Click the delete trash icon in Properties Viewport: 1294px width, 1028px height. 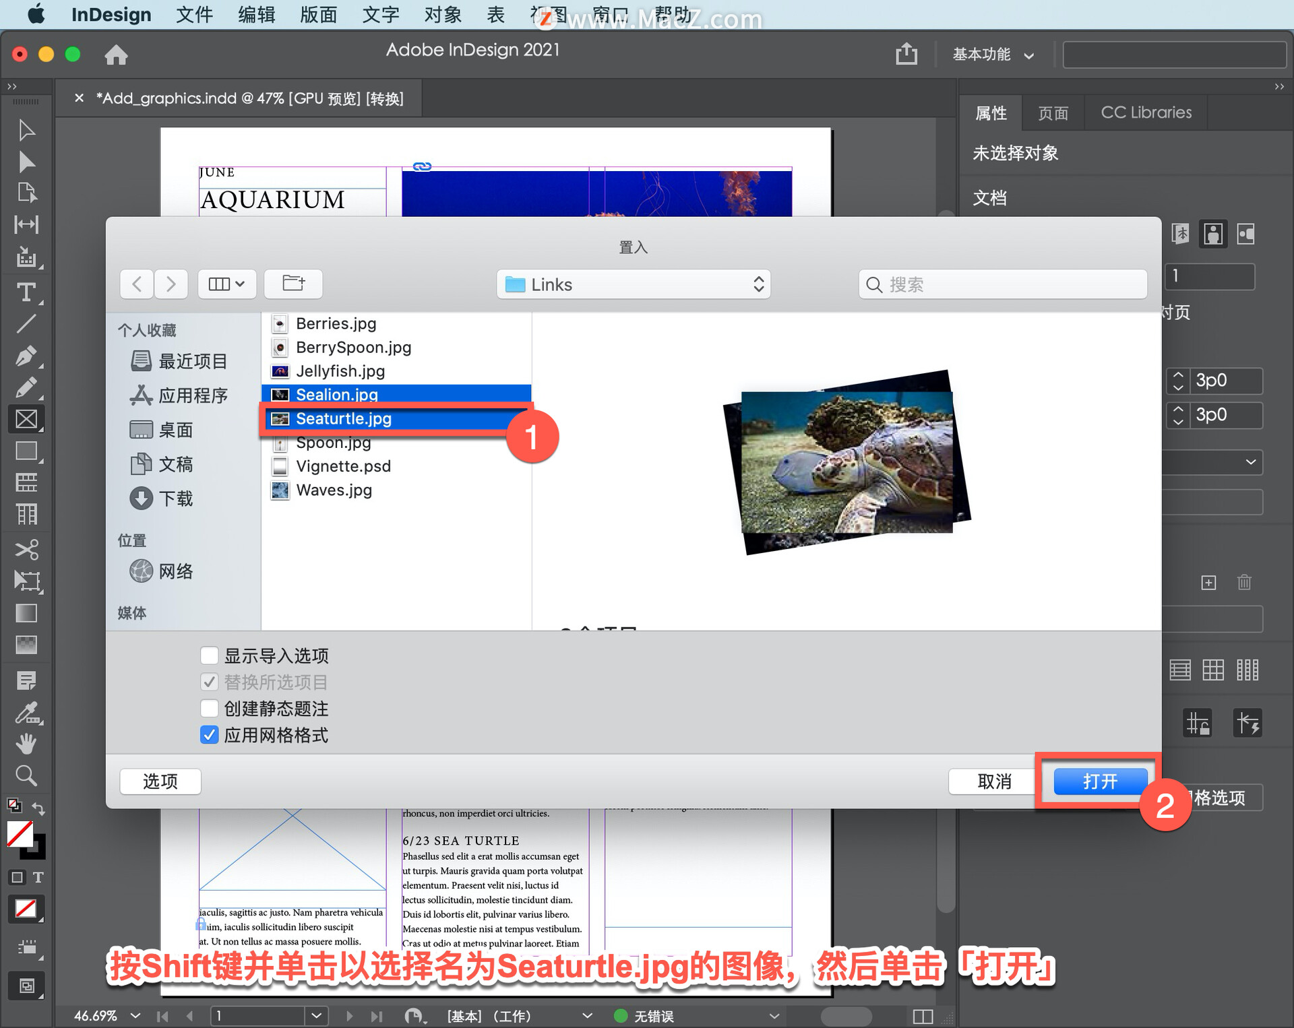point(1244,582)
